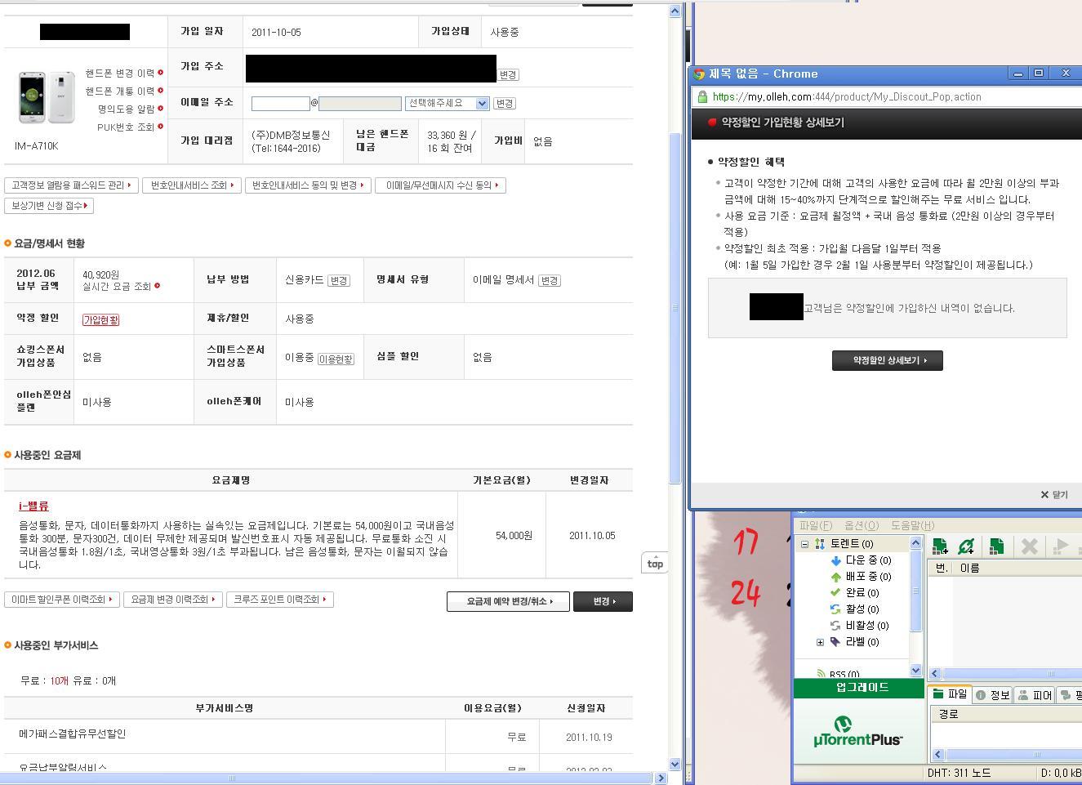This screenshot has height=785, width=1082.
Task: Expand the 라벨 tree node
Action: click(820, 642)
